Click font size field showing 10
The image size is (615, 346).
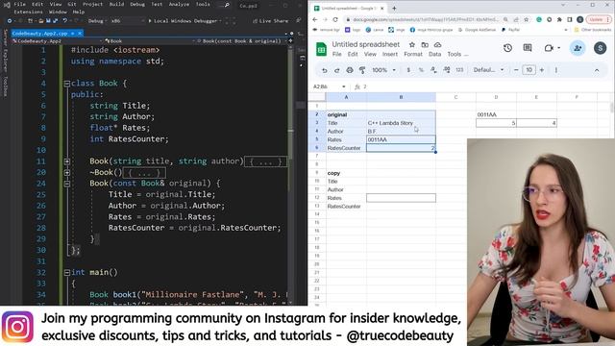click(529, 70)
